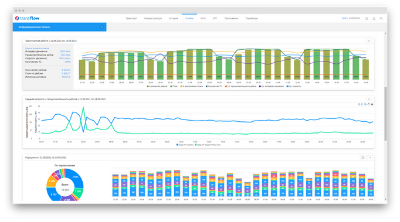
Task: Click donut chart segment labeled 1 395
Action: pyautogui.click(x=78, y=192)
